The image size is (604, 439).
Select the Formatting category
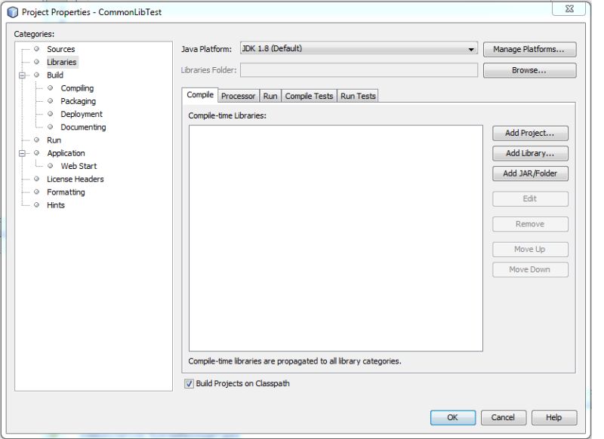click(65, 192)
